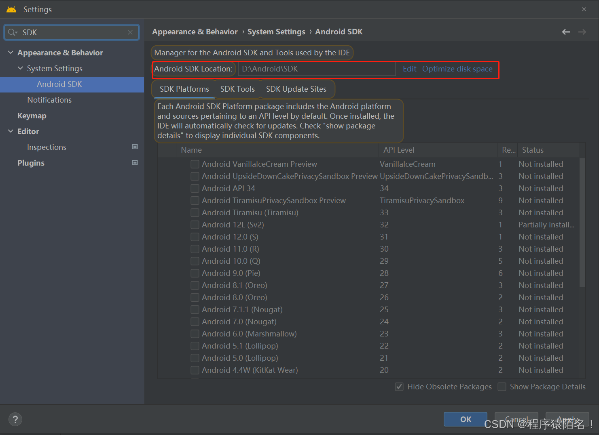Click 'Partially install...' status for Android 12L
599x435 pixels.
tap(546, 225)
